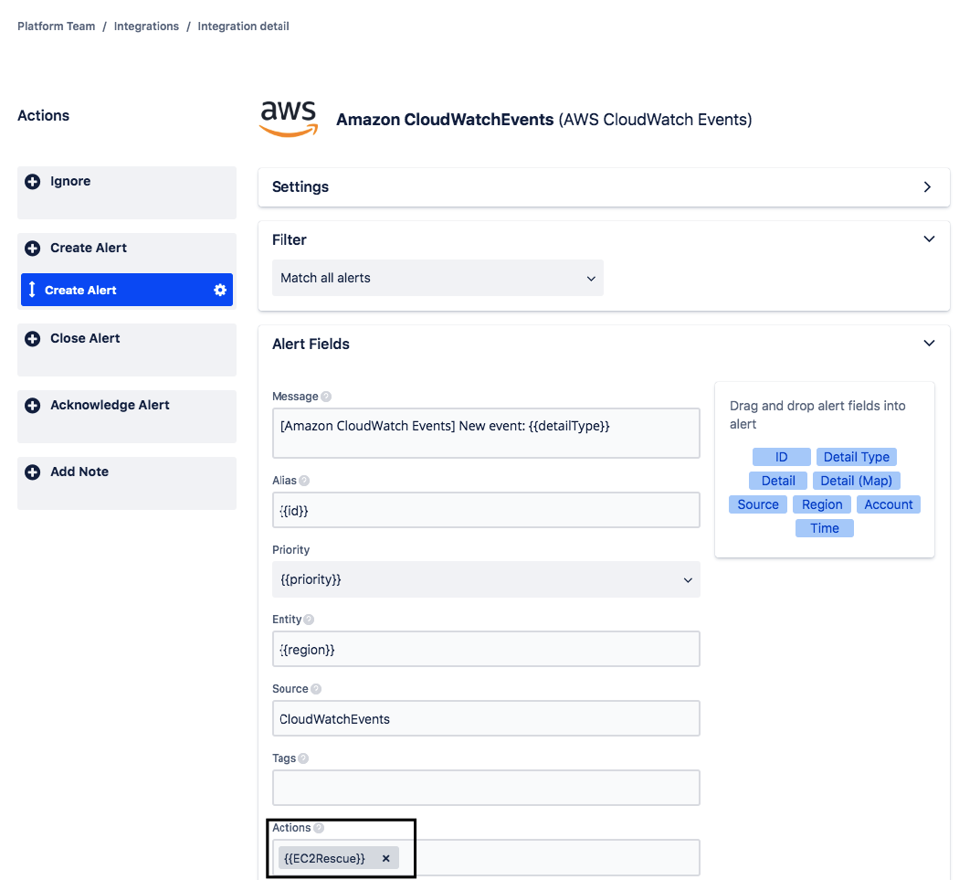Open gear settings on blue Create Alert rule
Screen dimensions: 959x880
[220, 290]
